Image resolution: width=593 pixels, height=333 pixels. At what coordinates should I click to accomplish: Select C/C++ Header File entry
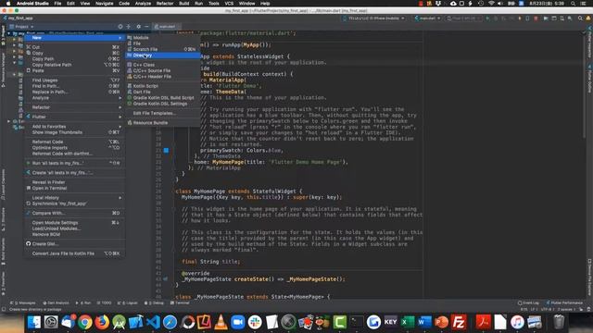click(x=163, y=76)
